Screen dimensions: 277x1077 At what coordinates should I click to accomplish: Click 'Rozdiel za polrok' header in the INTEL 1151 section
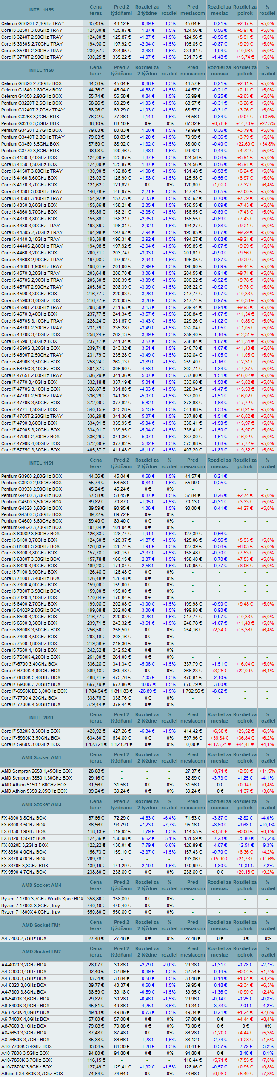coord(245,463)
